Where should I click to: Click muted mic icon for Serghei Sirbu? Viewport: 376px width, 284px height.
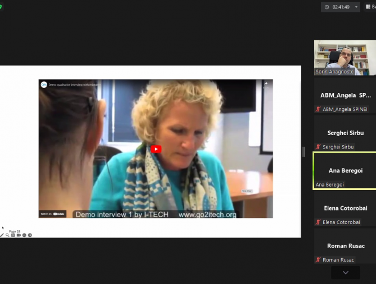[x=318, y=147]
